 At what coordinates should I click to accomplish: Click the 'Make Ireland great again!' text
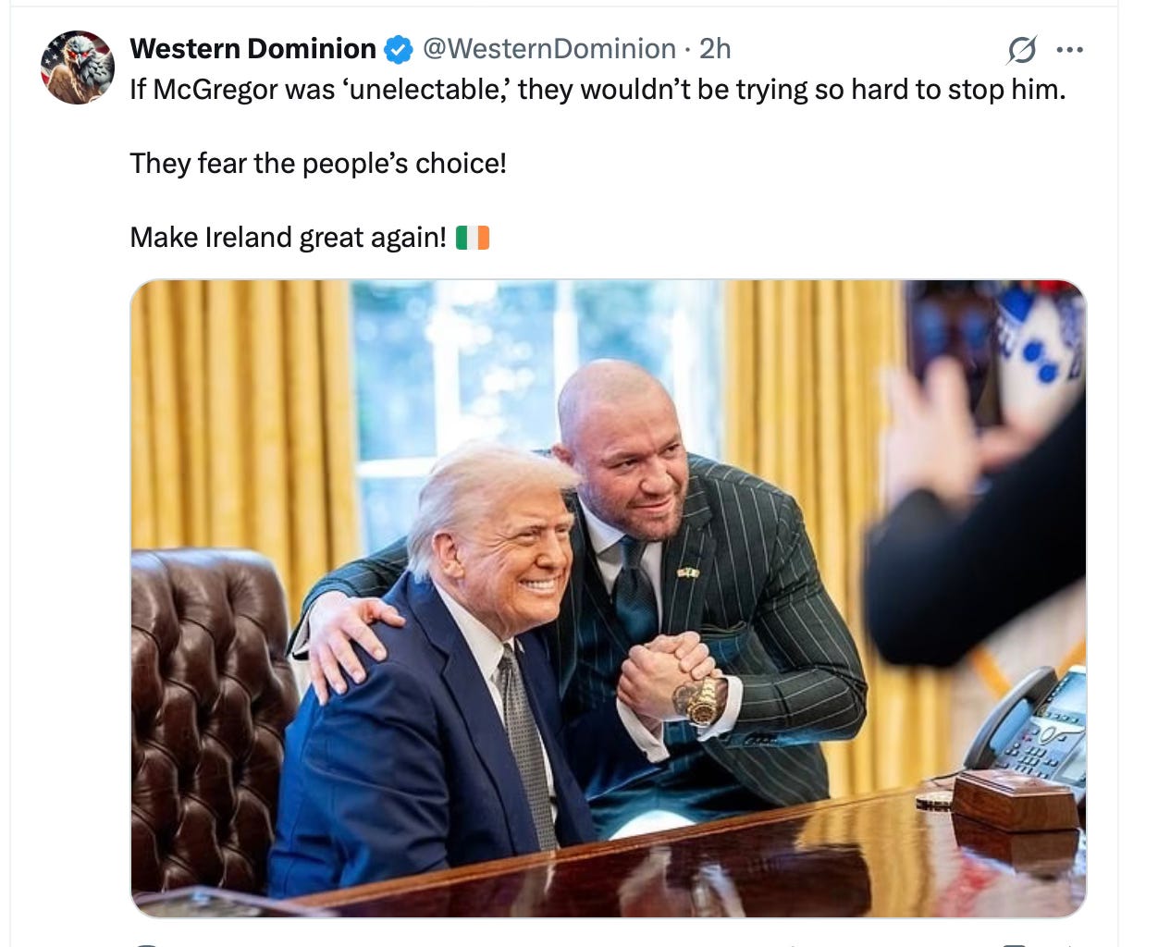289,238
